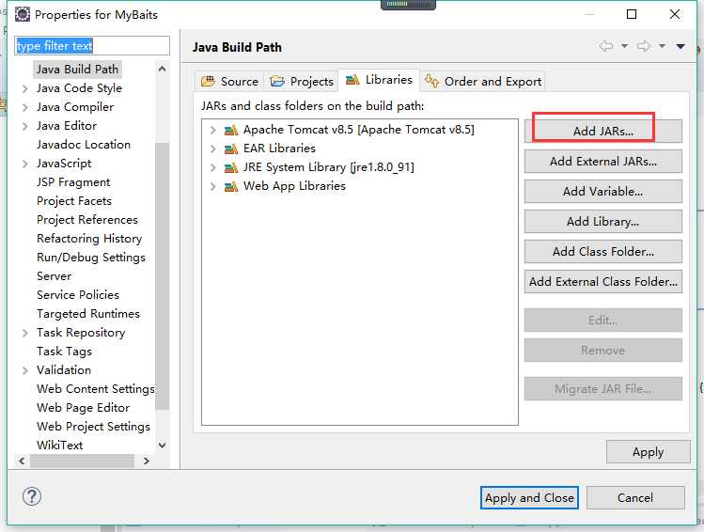Image resolution: width=704 pixels, height=532 pixels.
Task: Click the sidebar scroll up arrow
Action: [x=162, y=70]
